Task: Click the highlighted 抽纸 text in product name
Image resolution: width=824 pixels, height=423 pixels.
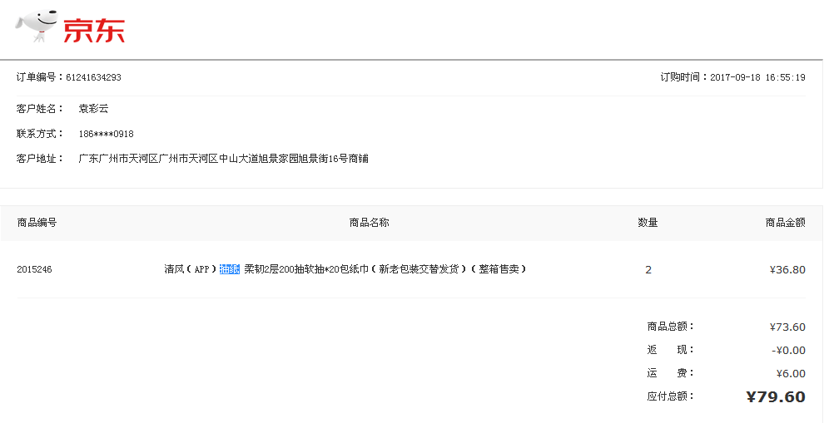Action: 230,269
